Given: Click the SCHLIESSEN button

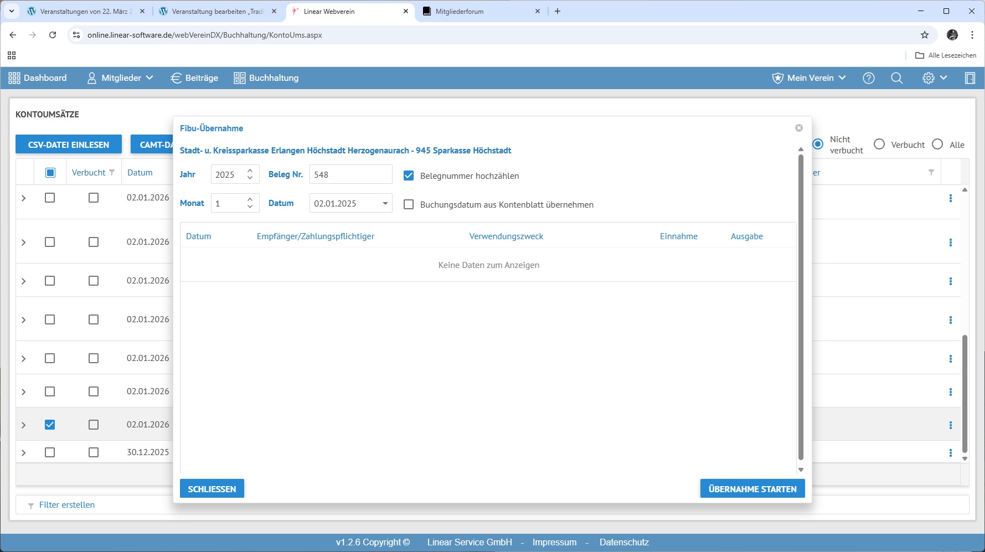Looking at the screenshot, I should (212, 489).
